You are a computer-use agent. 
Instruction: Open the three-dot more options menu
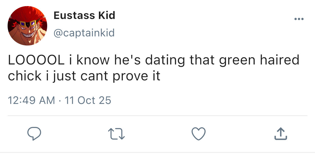click(x=299, y=19)
